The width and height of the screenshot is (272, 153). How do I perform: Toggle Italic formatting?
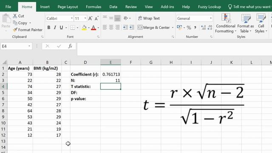coord(55,27)
